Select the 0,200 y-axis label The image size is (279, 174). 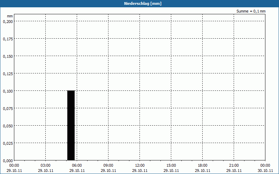point(8,21)
